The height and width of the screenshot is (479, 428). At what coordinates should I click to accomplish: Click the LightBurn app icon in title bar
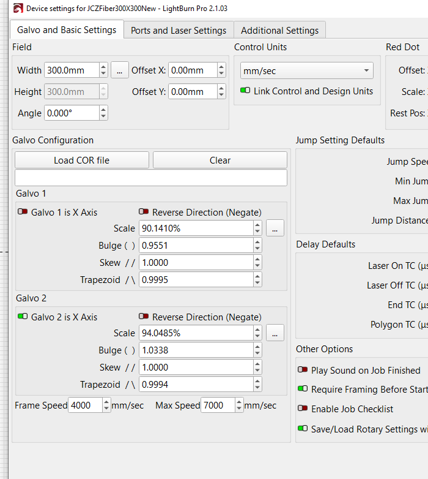point(18,8)
